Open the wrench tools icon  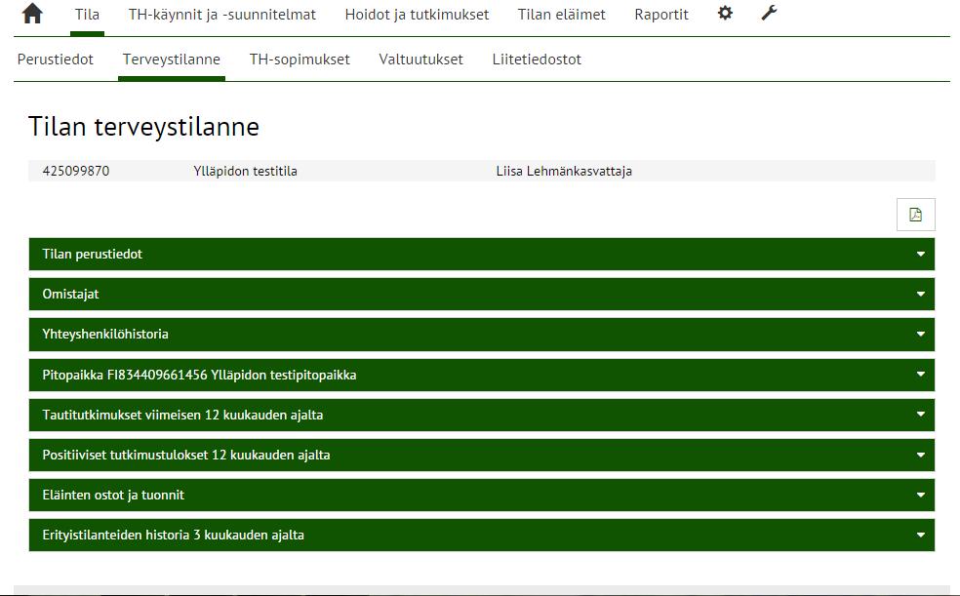tap(769, 13)
